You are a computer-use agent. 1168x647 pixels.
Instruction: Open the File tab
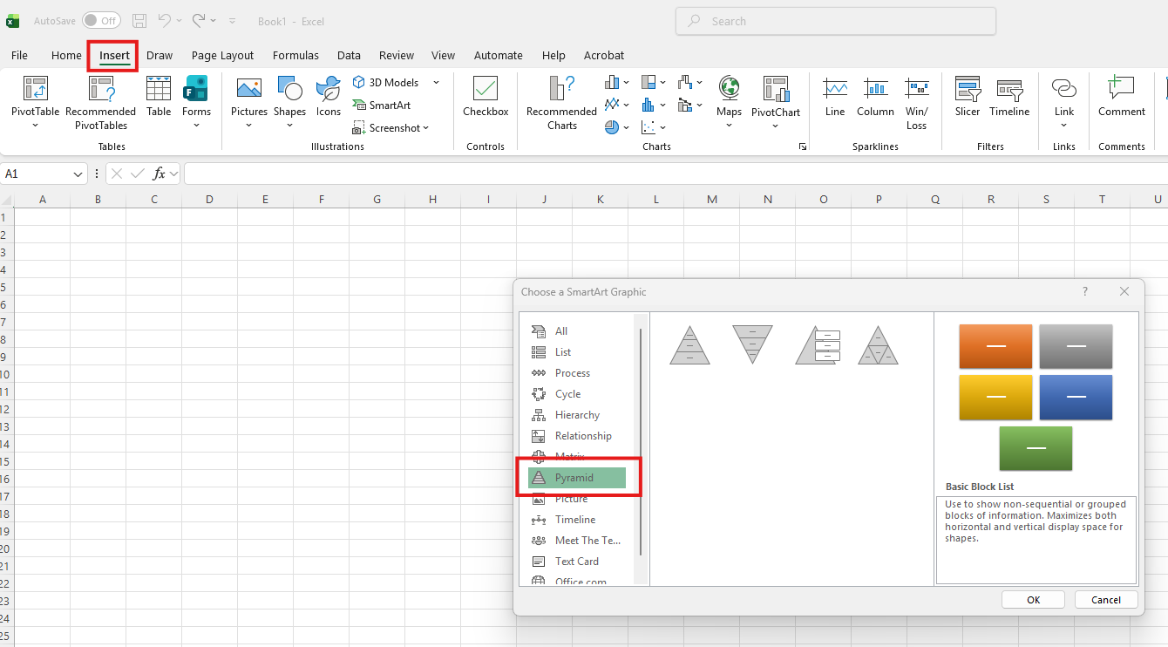pyautogui.click(x=19, y=55)
